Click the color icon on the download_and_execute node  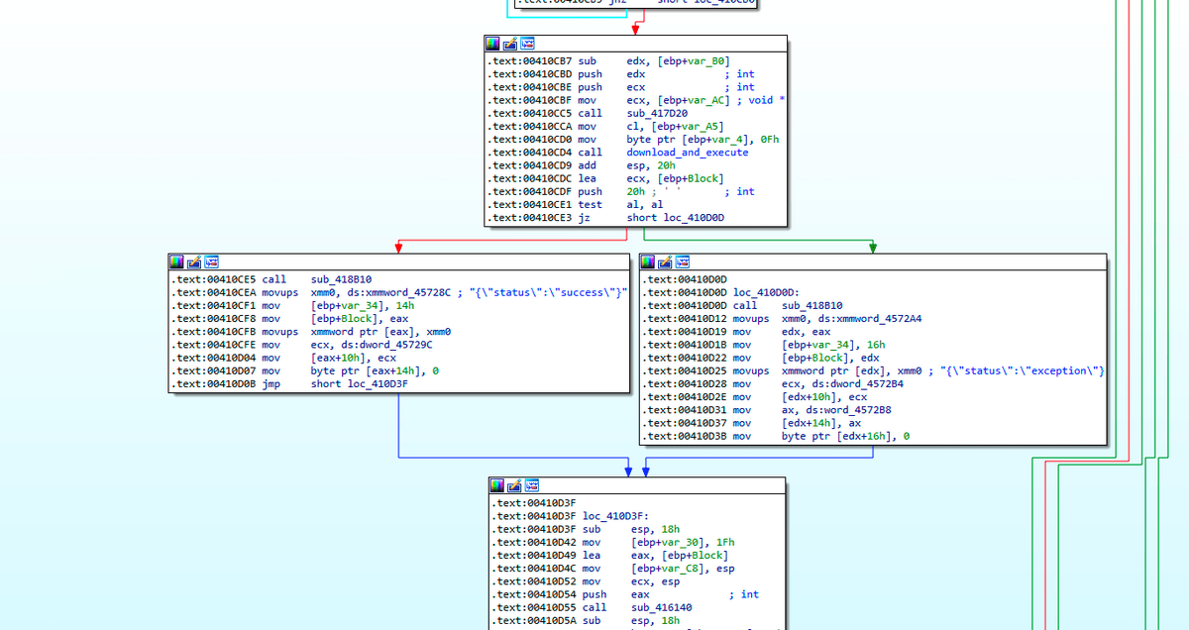coord(493,44)
